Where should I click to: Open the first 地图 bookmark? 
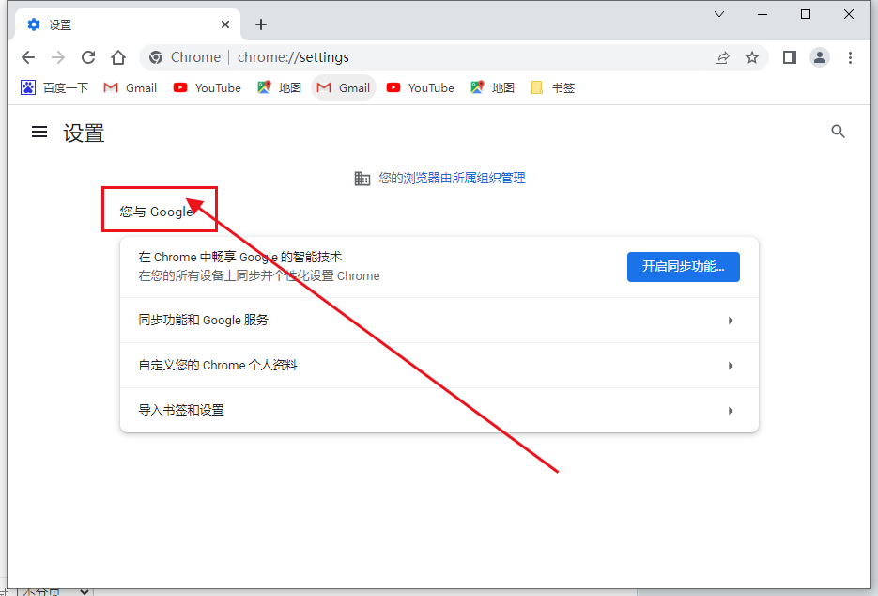click(x=280, y=87)
